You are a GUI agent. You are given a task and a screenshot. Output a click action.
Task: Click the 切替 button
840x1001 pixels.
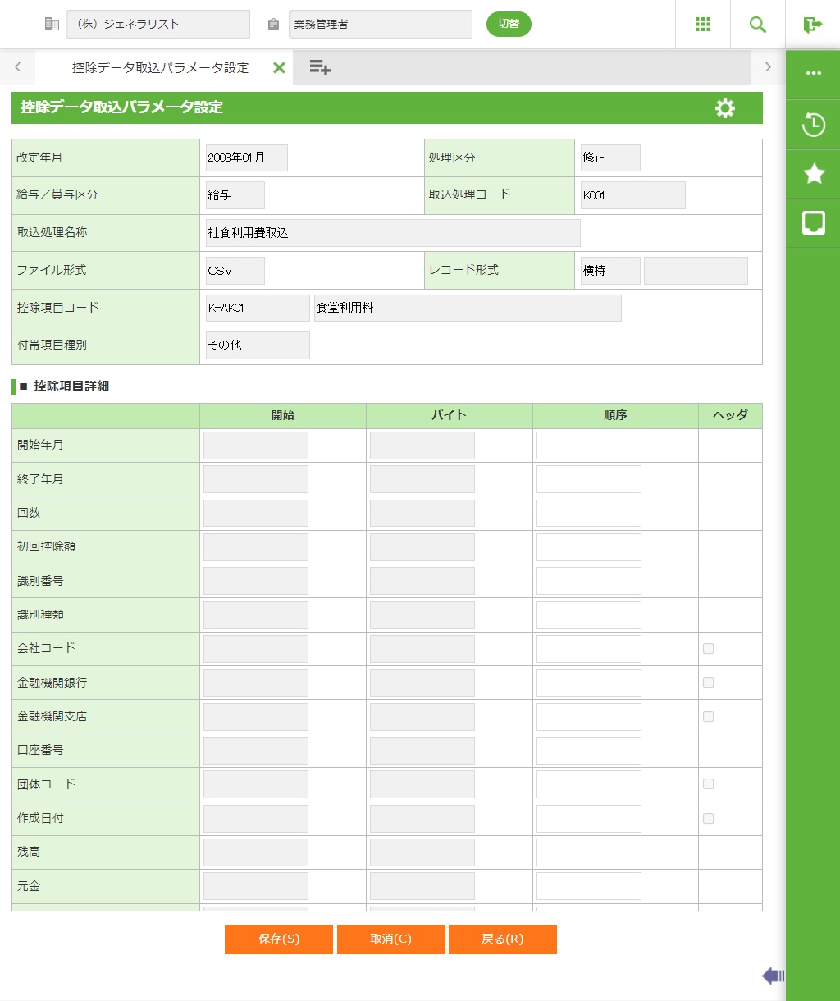coord(509,24)
